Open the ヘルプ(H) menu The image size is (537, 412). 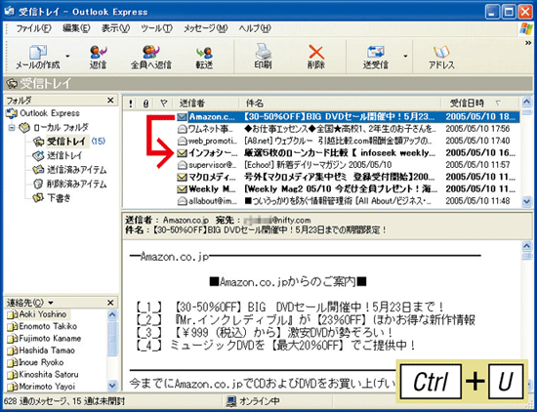(x=255, y=28)
